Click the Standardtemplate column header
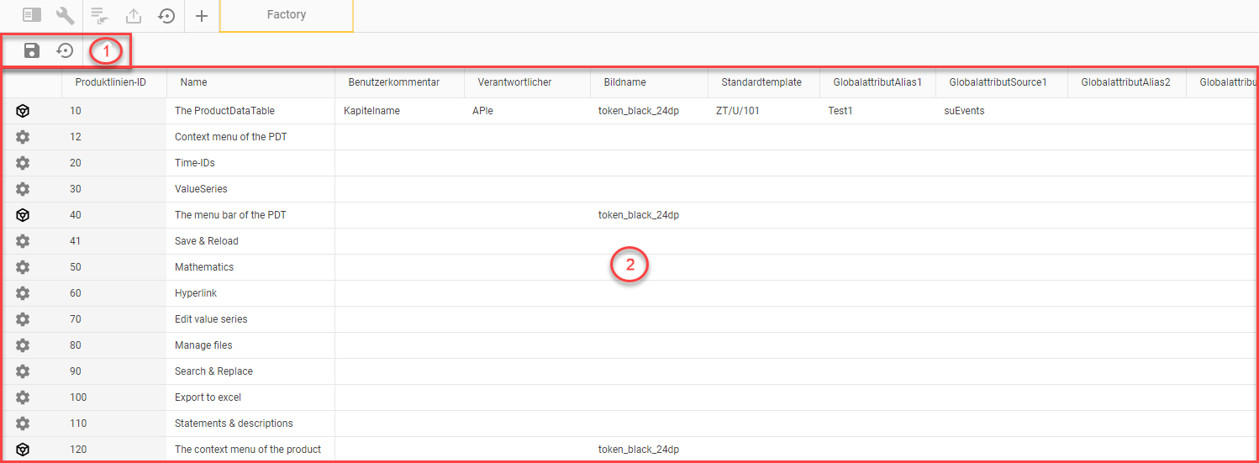The width and height of the screenshot is (1259, 463). point(761,82)
